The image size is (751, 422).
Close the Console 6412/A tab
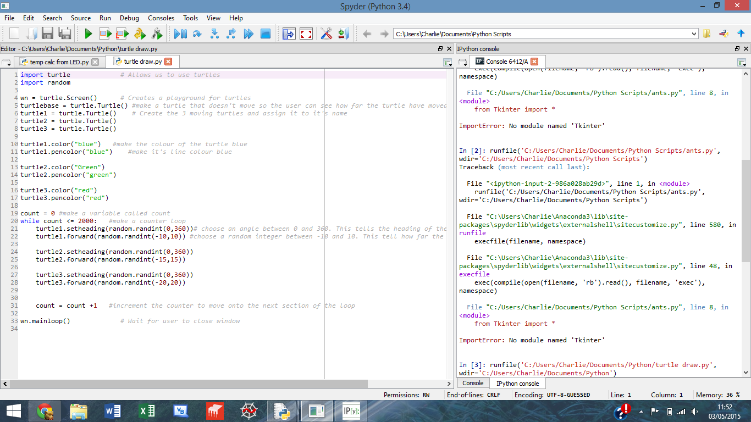[534, 62]
